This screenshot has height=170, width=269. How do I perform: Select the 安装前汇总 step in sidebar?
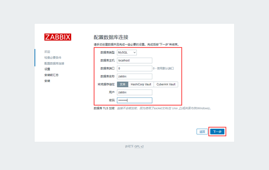coord(52,75)
